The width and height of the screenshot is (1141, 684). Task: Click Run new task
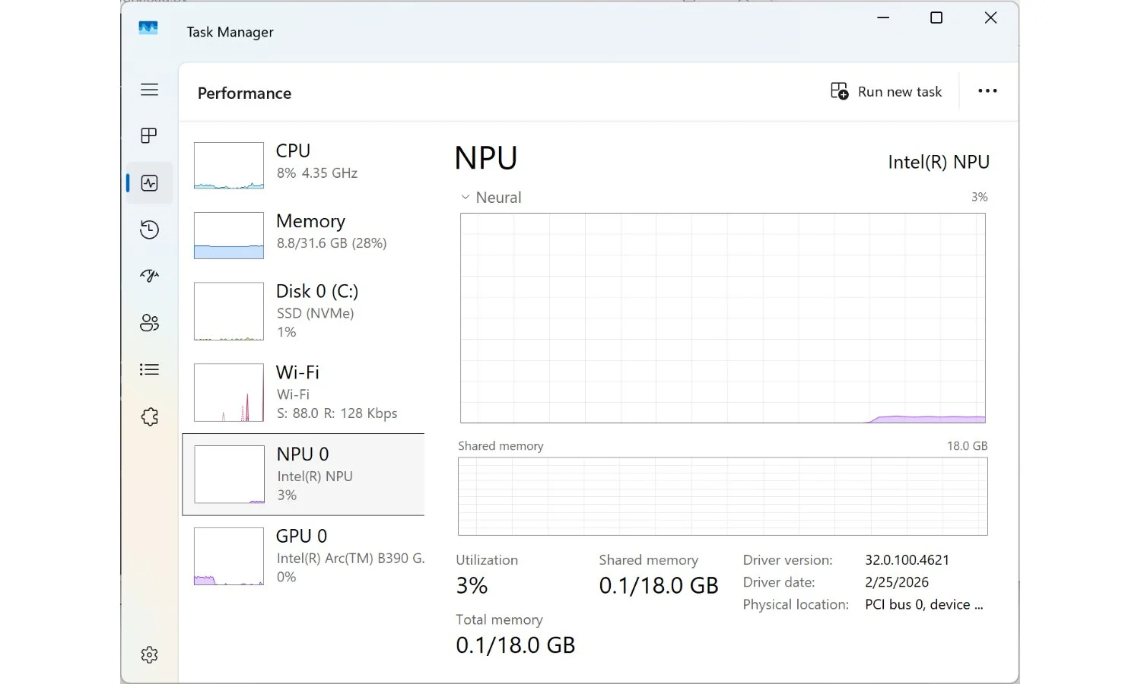[886, 91]
